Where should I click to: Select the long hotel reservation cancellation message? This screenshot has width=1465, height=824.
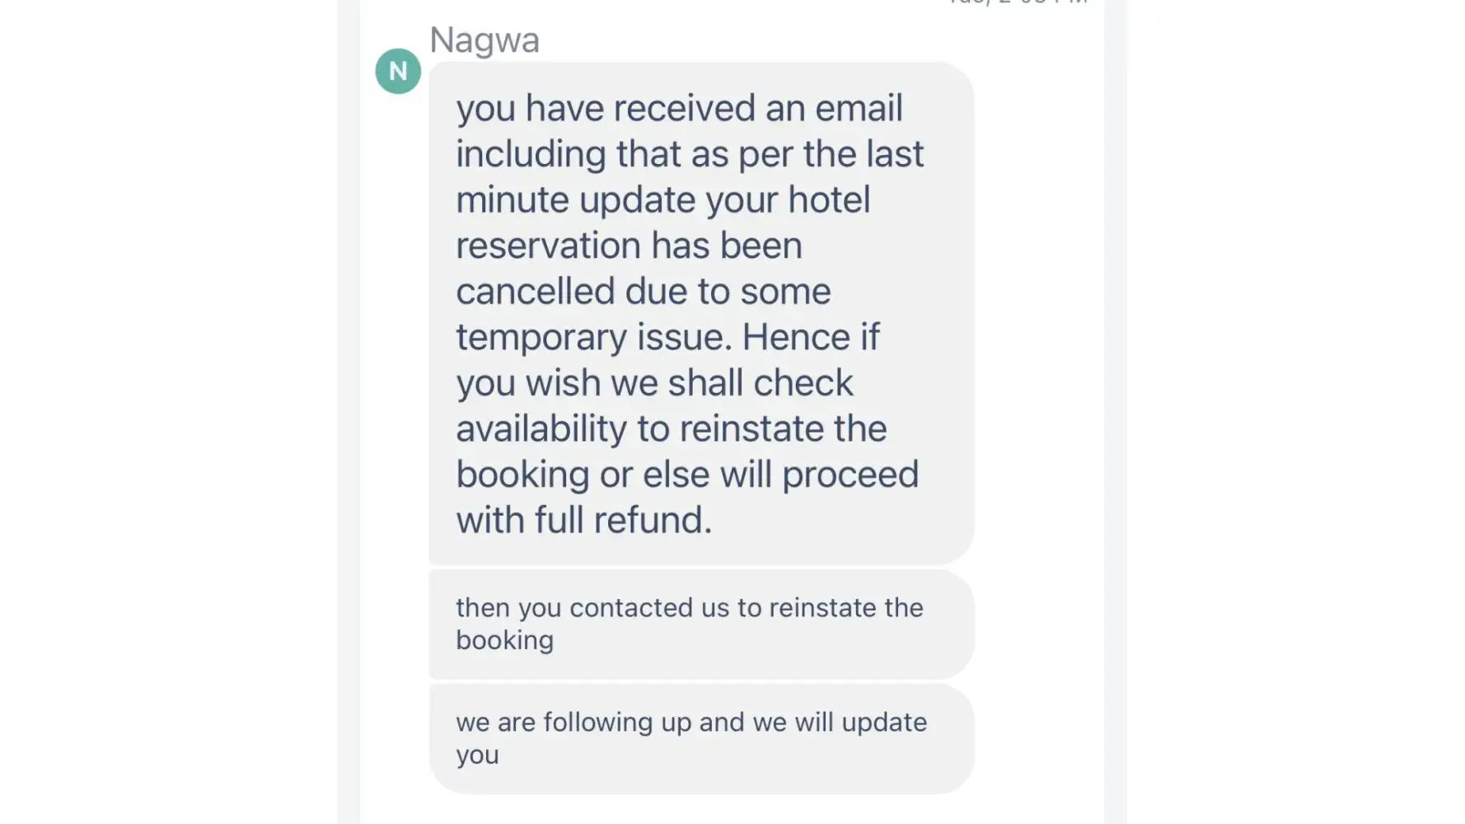[x=700, y=313]
